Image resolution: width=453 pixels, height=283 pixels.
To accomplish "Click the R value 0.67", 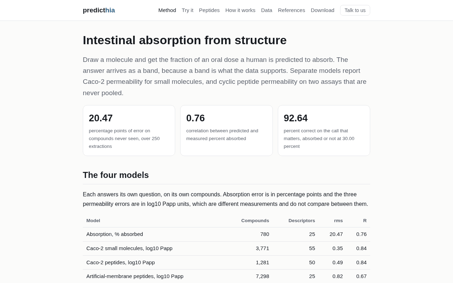I will coord(361,276).
